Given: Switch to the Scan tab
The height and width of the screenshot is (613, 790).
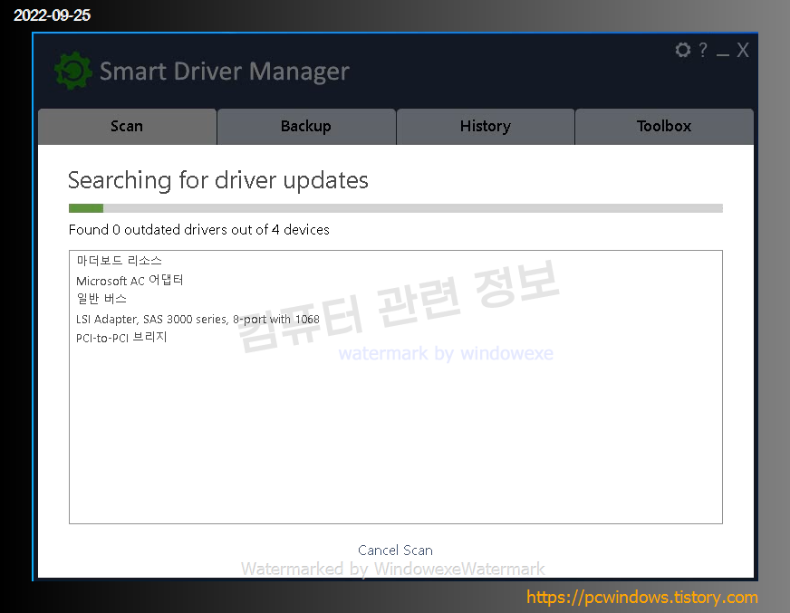Looking at the screenshot, I should click(x=127, y=127).
